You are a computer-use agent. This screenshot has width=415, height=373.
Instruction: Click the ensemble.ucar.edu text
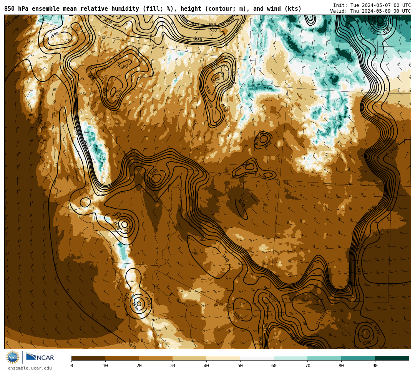pos(30,368)
